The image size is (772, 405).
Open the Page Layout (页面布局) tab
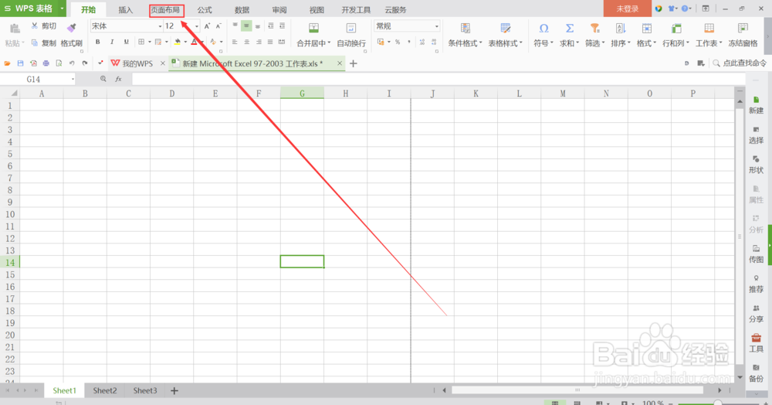[x=167, y=10]
